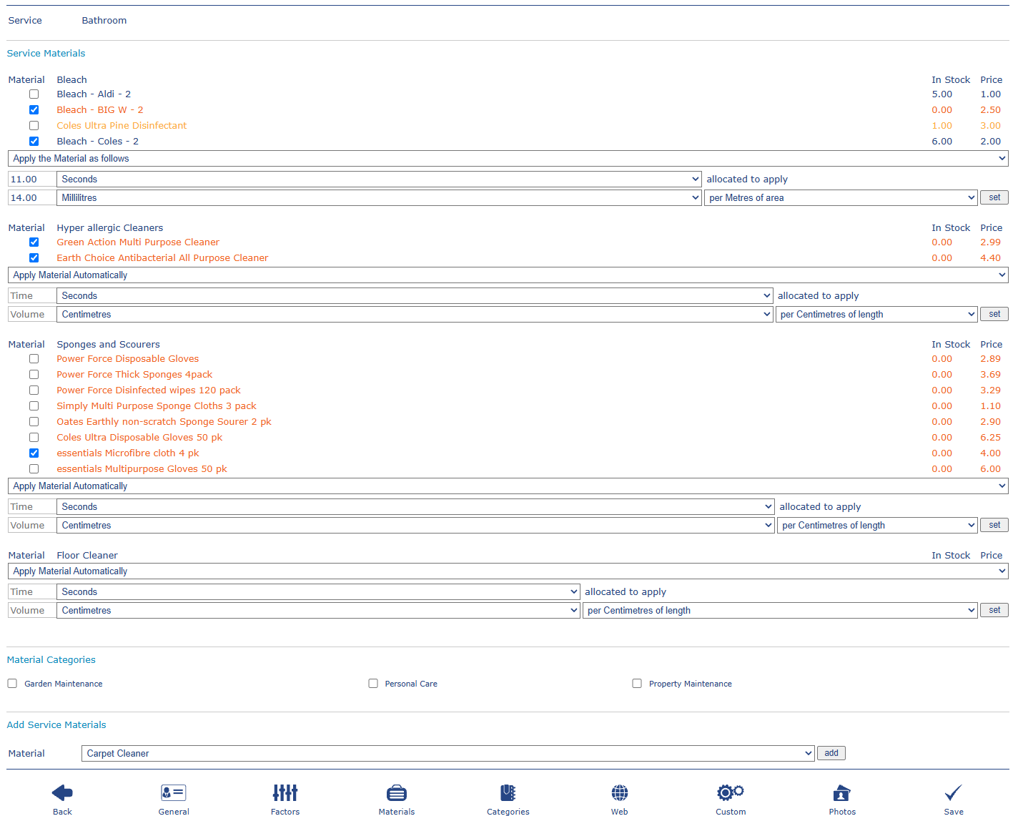Uncheck Bleach - BIG W - 2
The height and width of the screenshot is (816, 1023).
34,110
